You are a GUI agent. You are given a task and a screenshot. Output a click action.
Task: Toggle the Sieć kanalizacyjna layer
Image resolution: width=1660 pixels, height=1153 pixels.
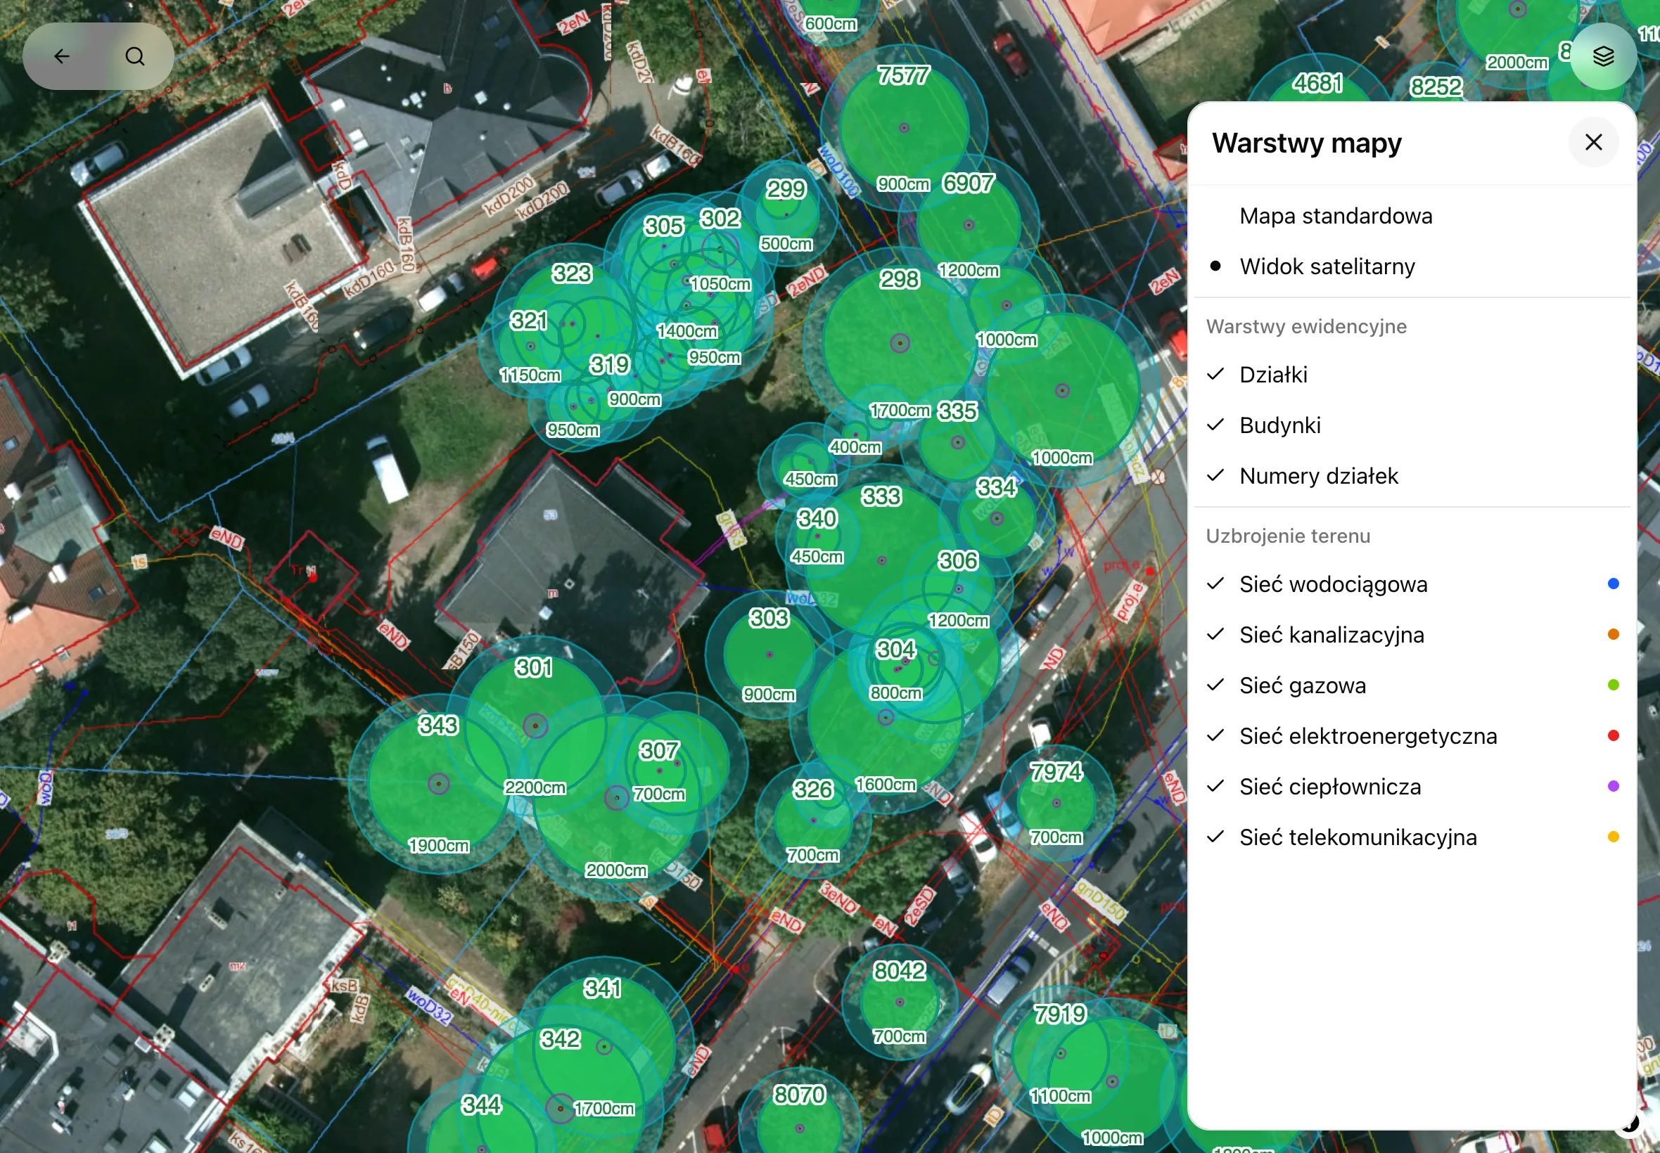(x=1412, y=635)
